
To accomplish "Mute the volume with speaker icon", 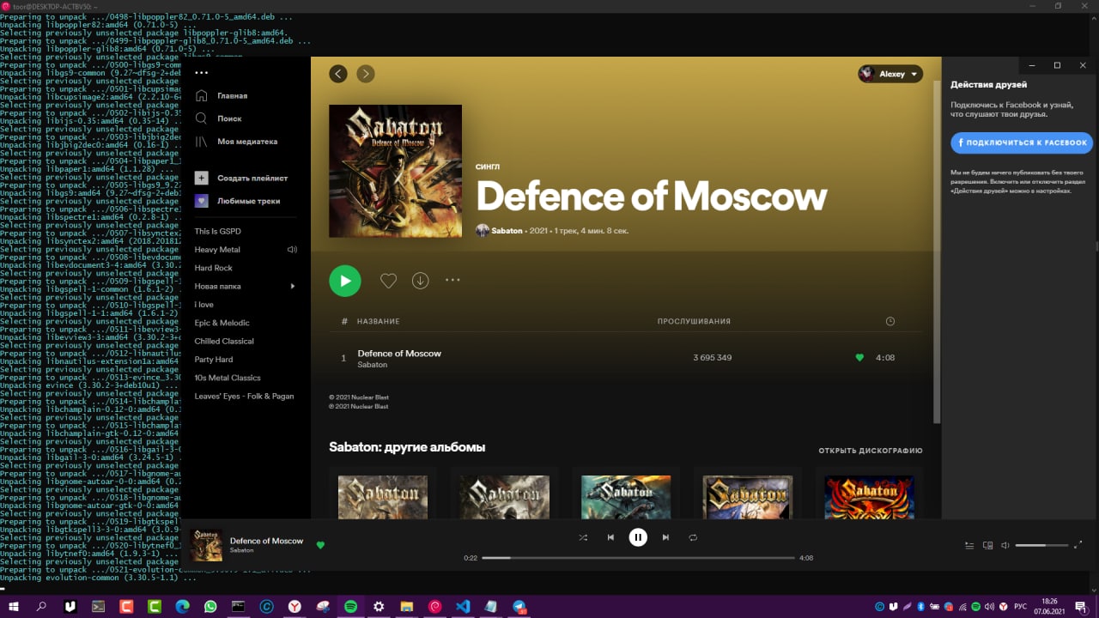I will [1005, 545].
